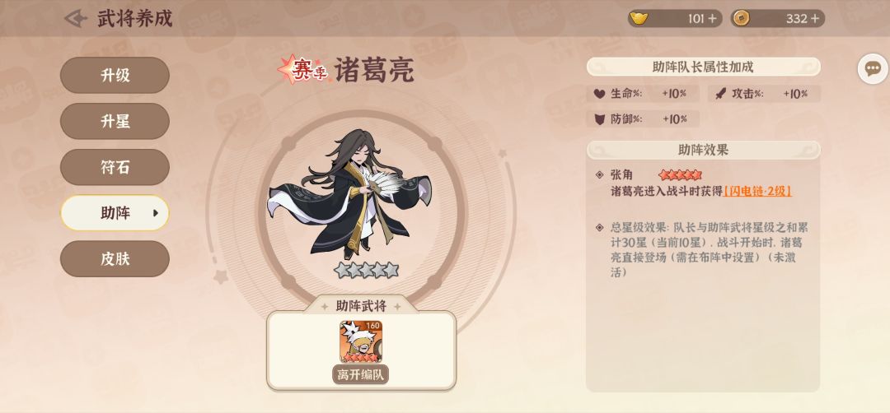Viewport: 890px width, 413px height.
Task: Open the 闪电链·2级 skill link
Action: 757,191
